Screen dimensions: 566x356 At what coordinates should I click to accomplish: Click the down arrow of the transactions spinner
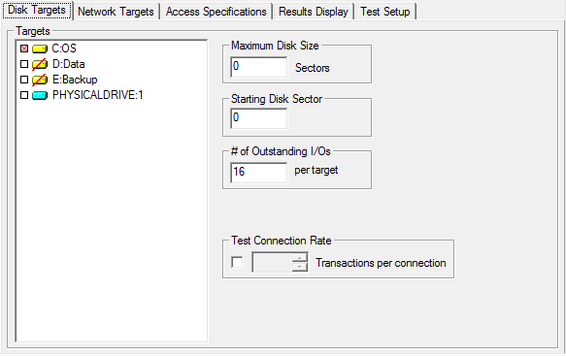click(300, 267)
